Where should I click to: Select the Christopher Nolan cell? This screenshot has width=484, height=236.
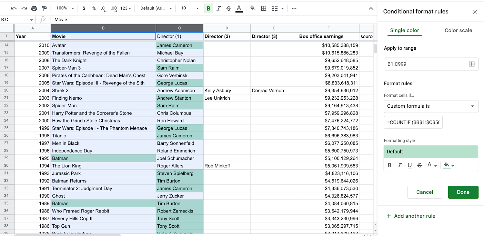point(179,60)
